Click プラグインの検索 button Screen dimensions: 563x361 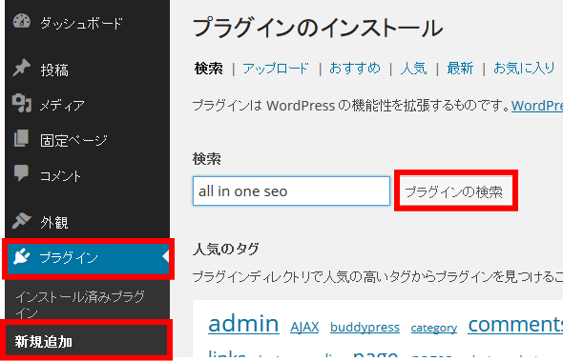(455, 191)
